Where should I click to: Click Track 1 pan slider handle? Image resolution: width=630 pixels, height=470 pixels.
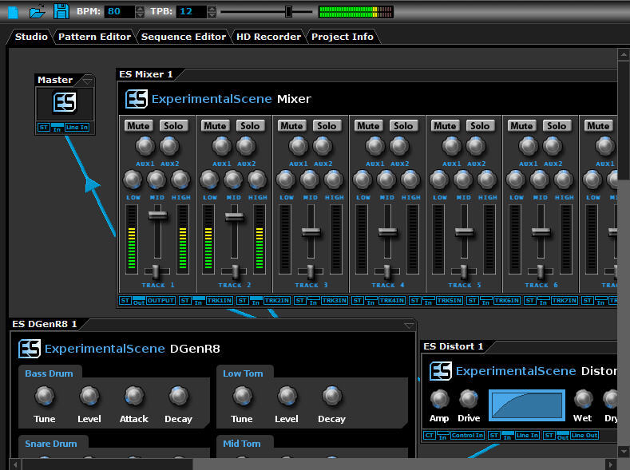point(155,272)
